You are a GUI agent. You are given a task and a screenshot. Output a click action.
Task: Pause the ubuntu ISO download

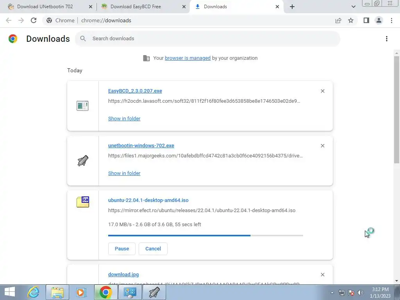122,249
